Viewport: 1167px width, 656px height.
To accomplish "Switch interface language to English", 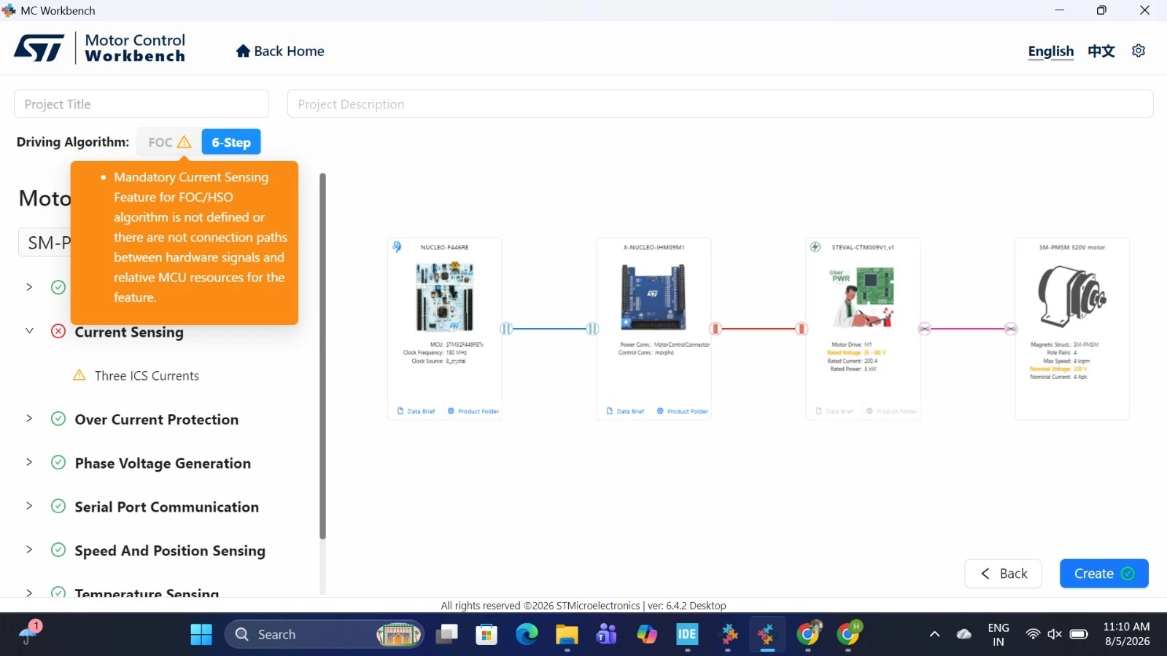I will [x=1051, y=51].
